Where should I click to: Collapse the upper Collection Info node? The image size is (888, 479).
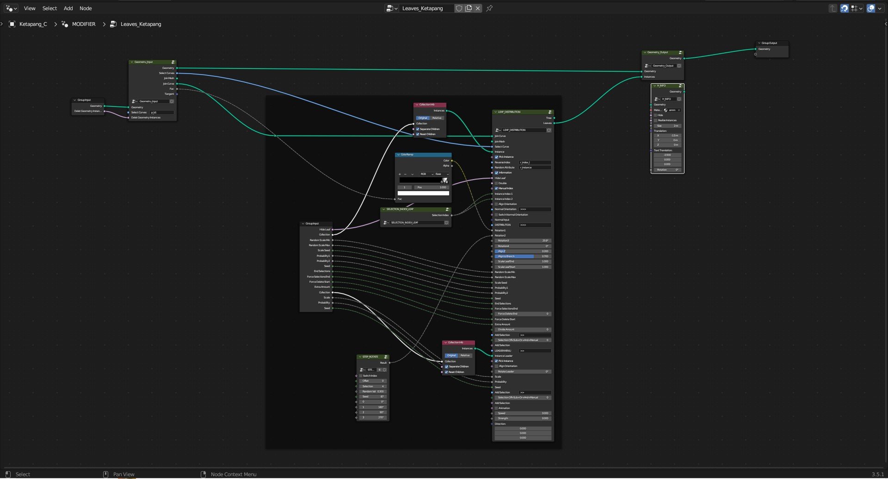[x=417, y=105]
